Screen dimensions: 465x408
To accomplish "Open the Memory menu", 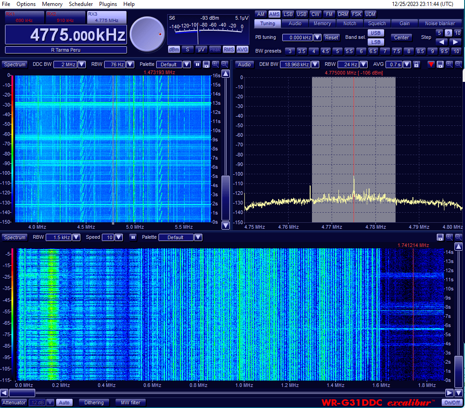I will click(x=52, y=4).
